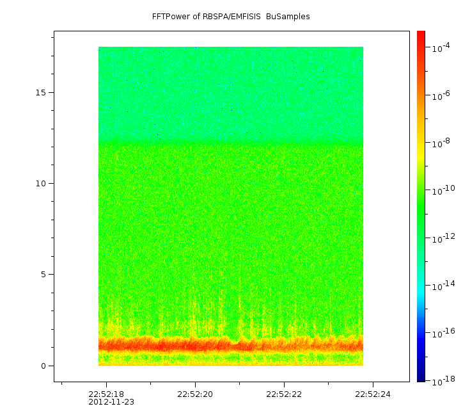463x420 pixels.
Task: Click the y-axis label 5
Action: pos(43,275)
